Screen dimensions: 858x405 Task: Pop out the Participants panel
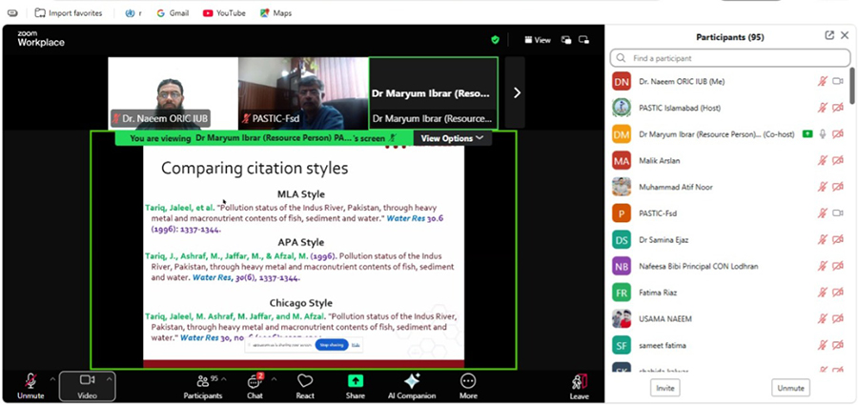[x=829, y=35]
